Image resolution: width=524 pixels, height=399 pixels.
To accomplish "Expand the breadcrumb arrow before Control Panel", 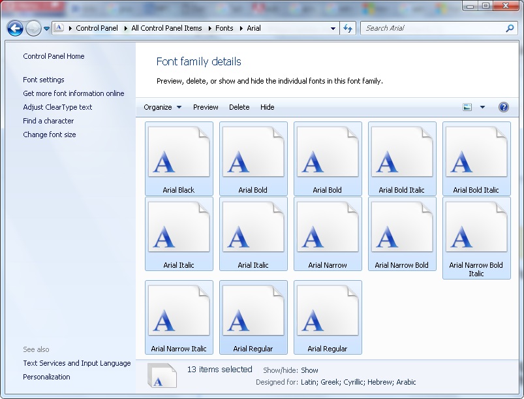I will 70,29.
